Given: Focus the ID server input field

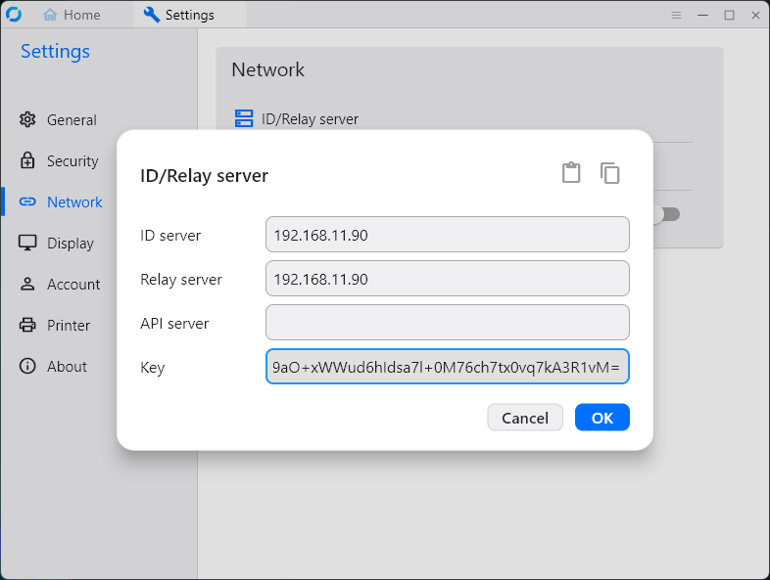Looking at the screenshot, I should [447, 235].
